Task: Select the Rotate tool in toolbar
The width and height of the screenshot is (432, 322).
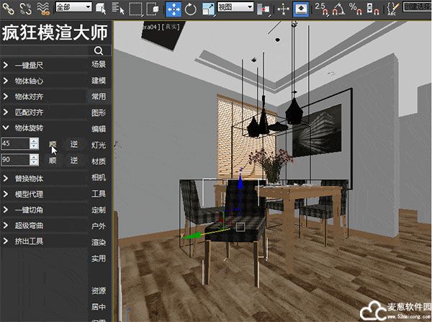Action: point(191,9)
